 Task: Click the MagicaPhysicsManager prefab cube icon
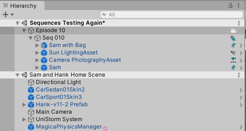coord(31,127)
